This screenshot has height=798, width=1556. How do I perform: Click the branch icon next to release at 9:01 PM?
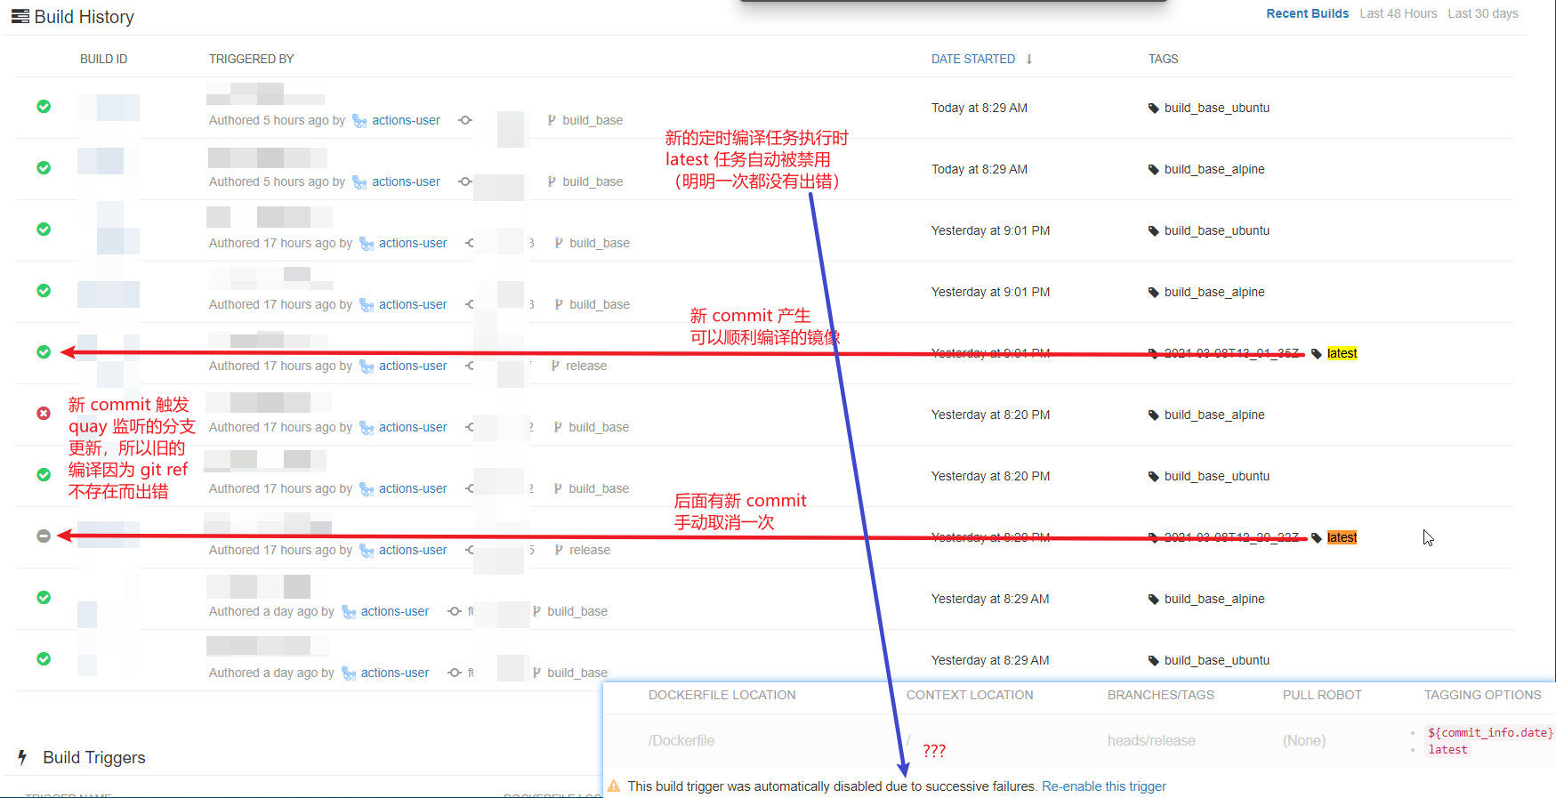pos(555,366)
